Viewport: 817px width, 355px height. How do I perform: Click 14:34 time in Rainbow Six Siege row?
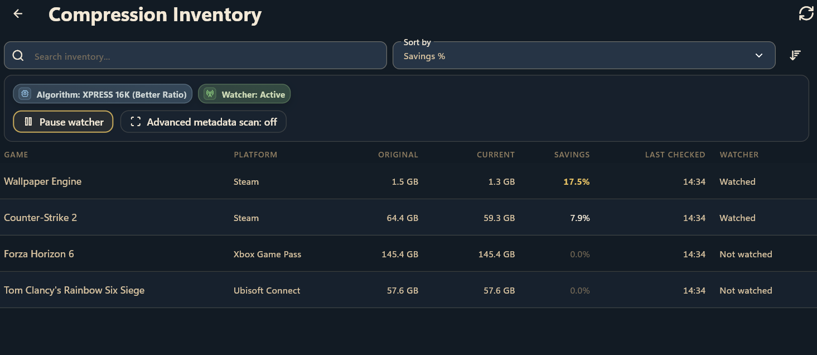[694, 290]
